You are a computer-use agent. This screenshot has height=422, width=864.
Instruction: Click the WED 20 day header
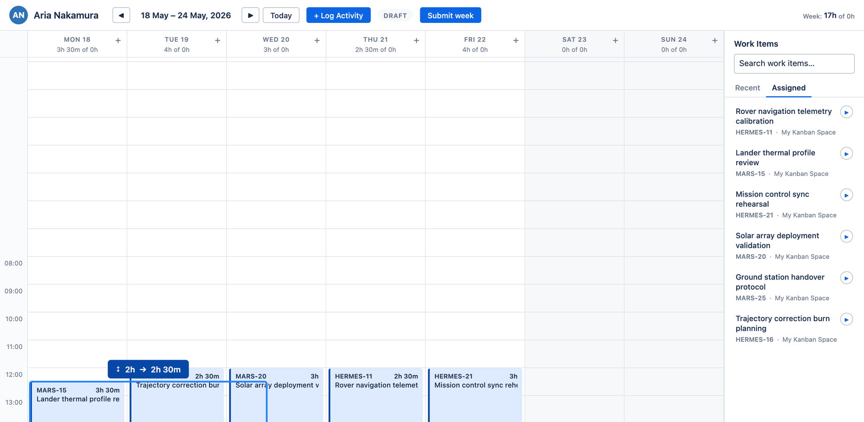pos(276,45)
